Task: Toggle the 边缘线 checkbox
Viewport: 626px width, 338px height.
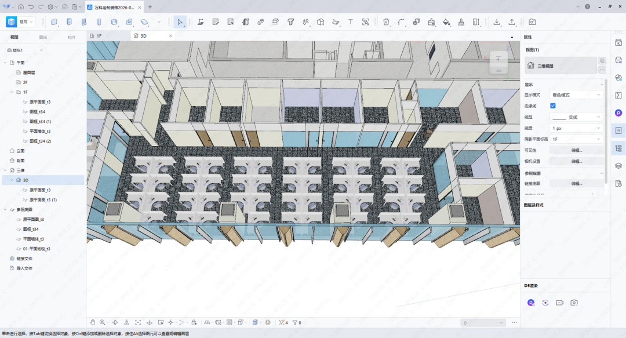Action: coord(552,106)
